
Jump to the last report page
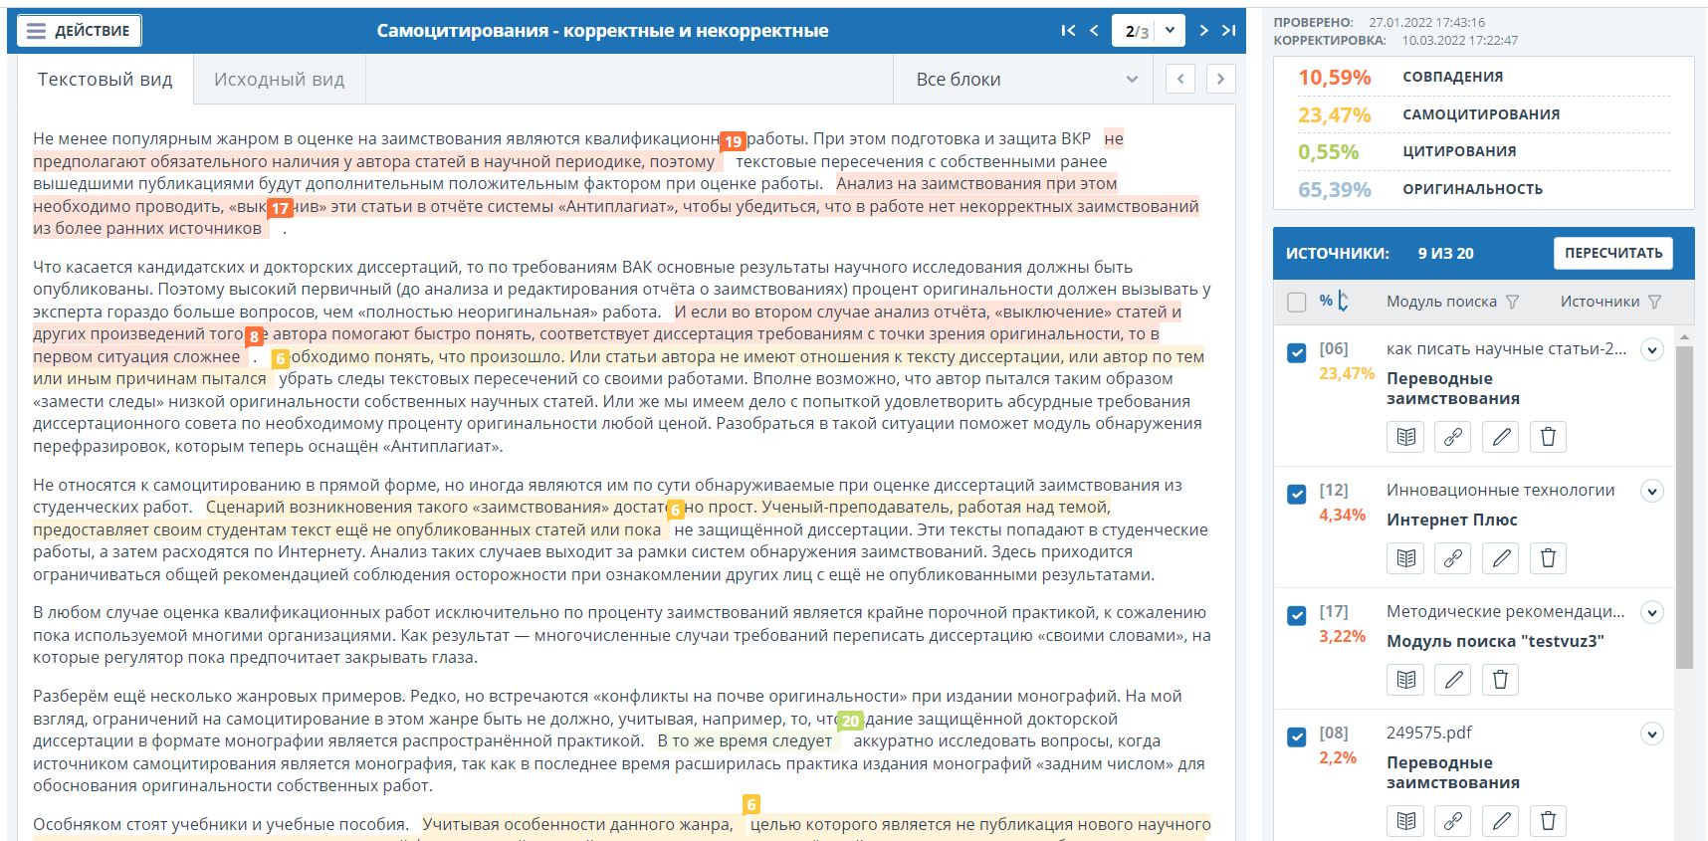coord(1229,31)
